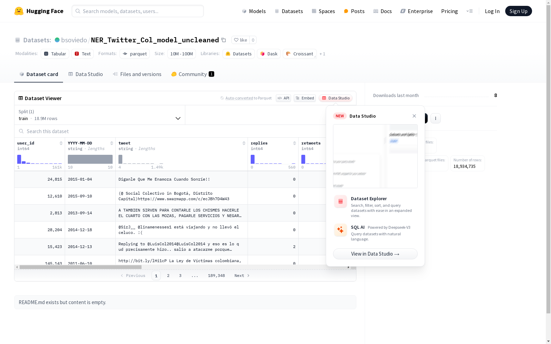Sort the replies column
The height and width of the screenshot is (344, 551).
pyautogui.click(x=294, y=143)
